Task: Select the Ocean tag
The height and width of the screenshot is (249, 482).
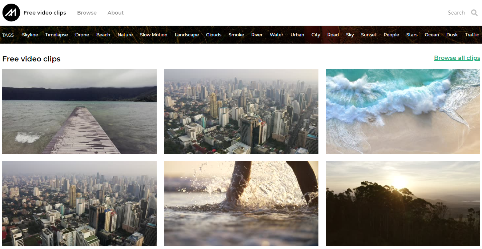Action: [x=432, y=35]
